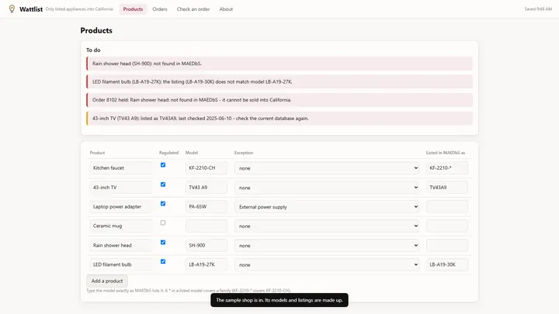Image resolution: width=559 pixels, height=314 pixels.
Task: Click to-do item about LED filament bulb listing mismatch
Action: [279, 82]
